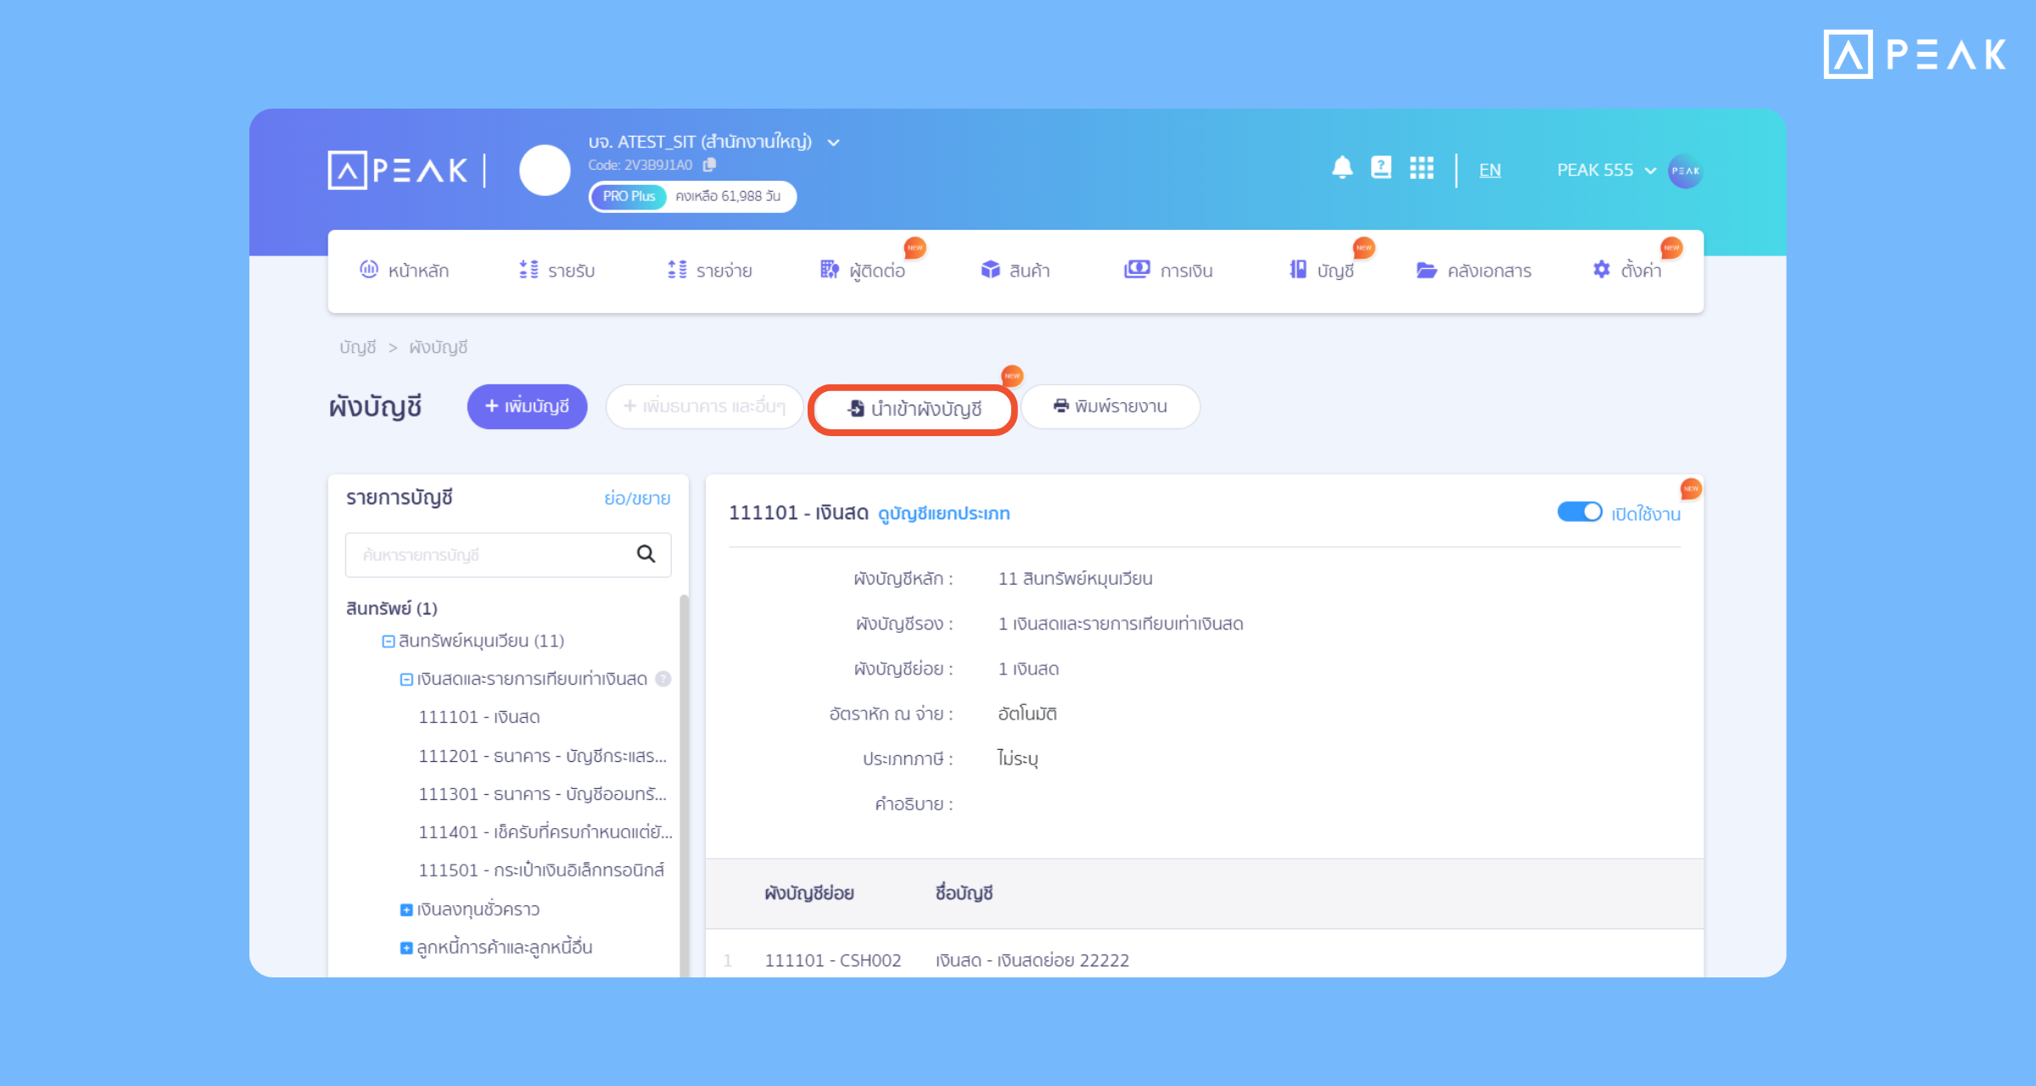Click the PEAK logo in header
The width and height of the screenshot is (2036, 1086).
click(x=398, y=171)
